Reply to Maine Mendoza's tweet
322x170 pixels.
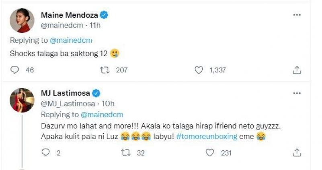click(15, 70)
